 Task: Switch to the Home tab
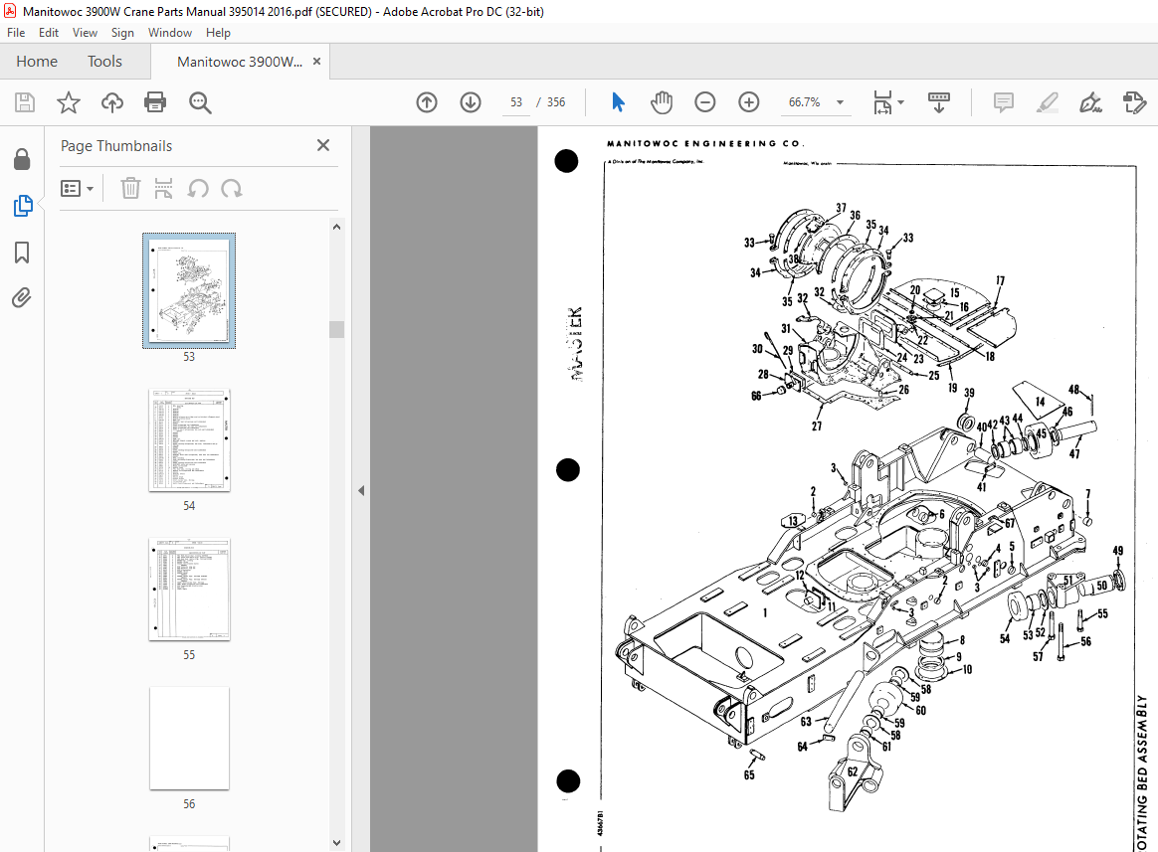(x=37, y=62)
